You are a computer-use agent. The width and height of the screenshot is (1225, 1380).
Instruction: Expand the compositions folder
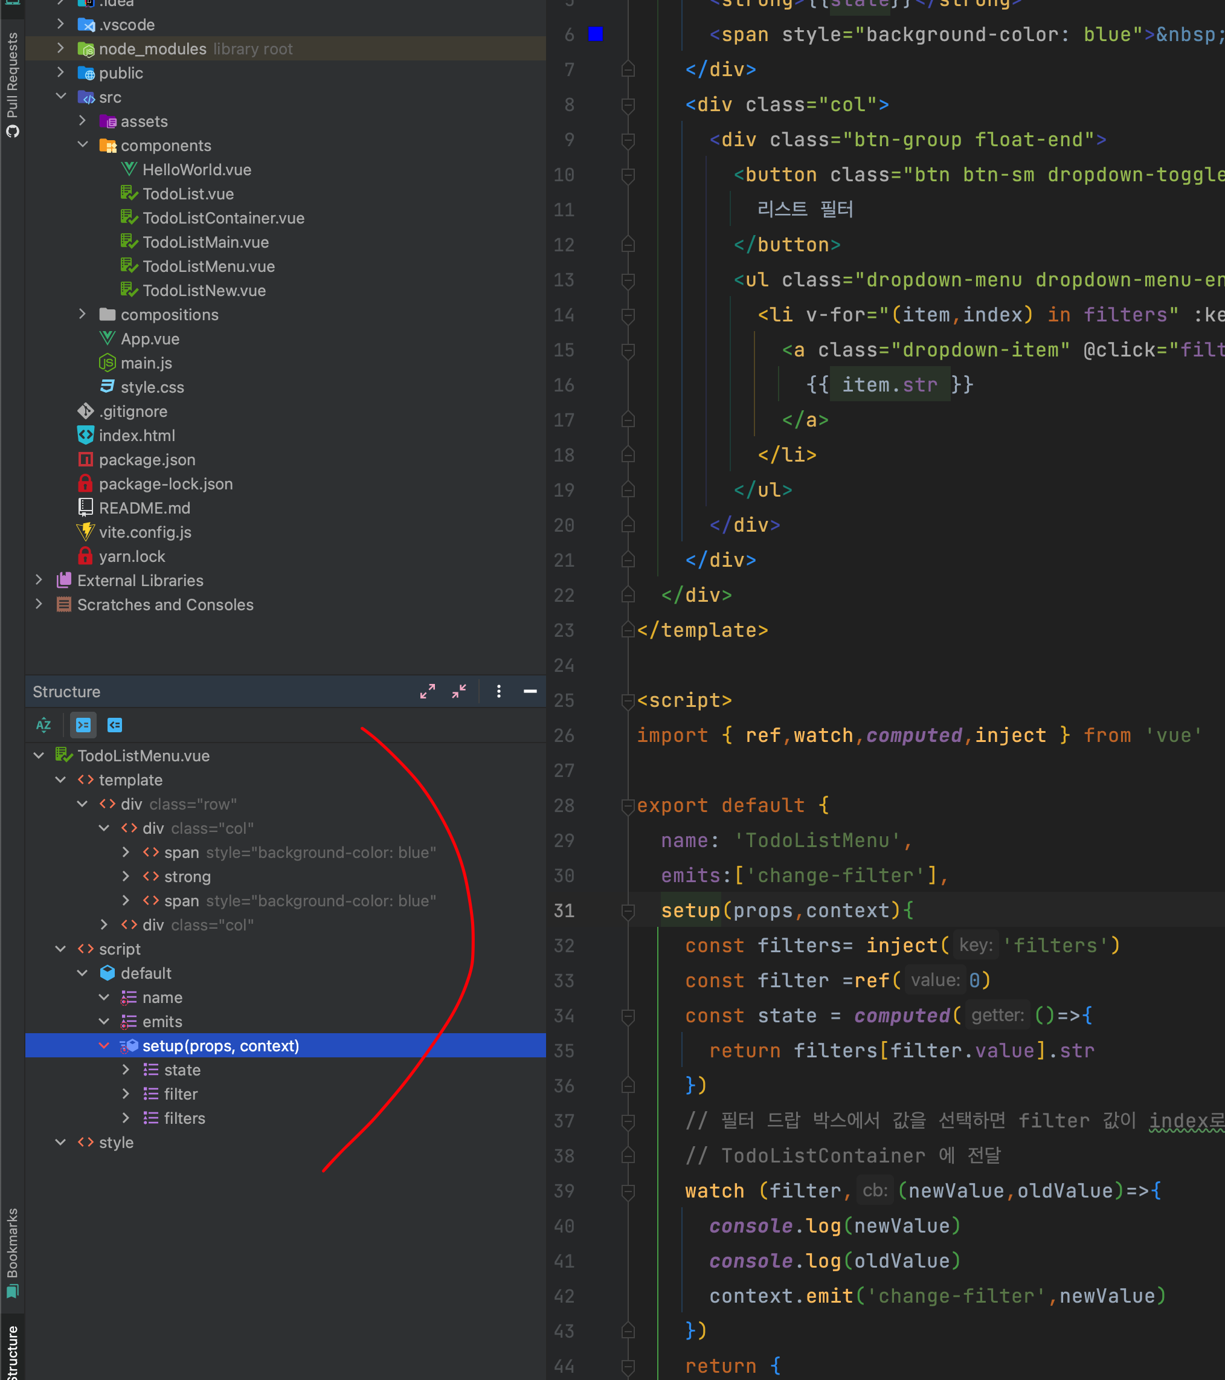82,314
